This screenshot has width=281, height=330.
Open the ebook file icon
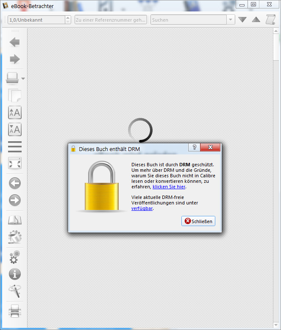pos(12,78)
